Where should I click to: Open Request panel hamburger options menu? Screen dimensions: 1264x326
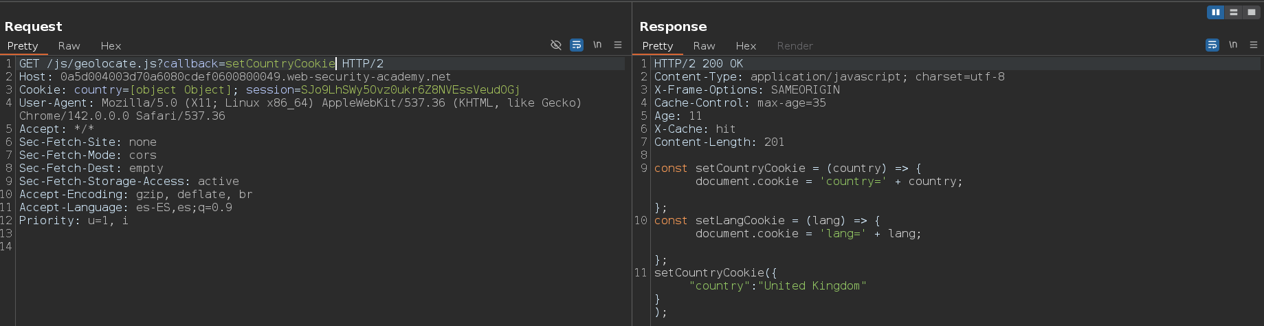tap(618, 45)
